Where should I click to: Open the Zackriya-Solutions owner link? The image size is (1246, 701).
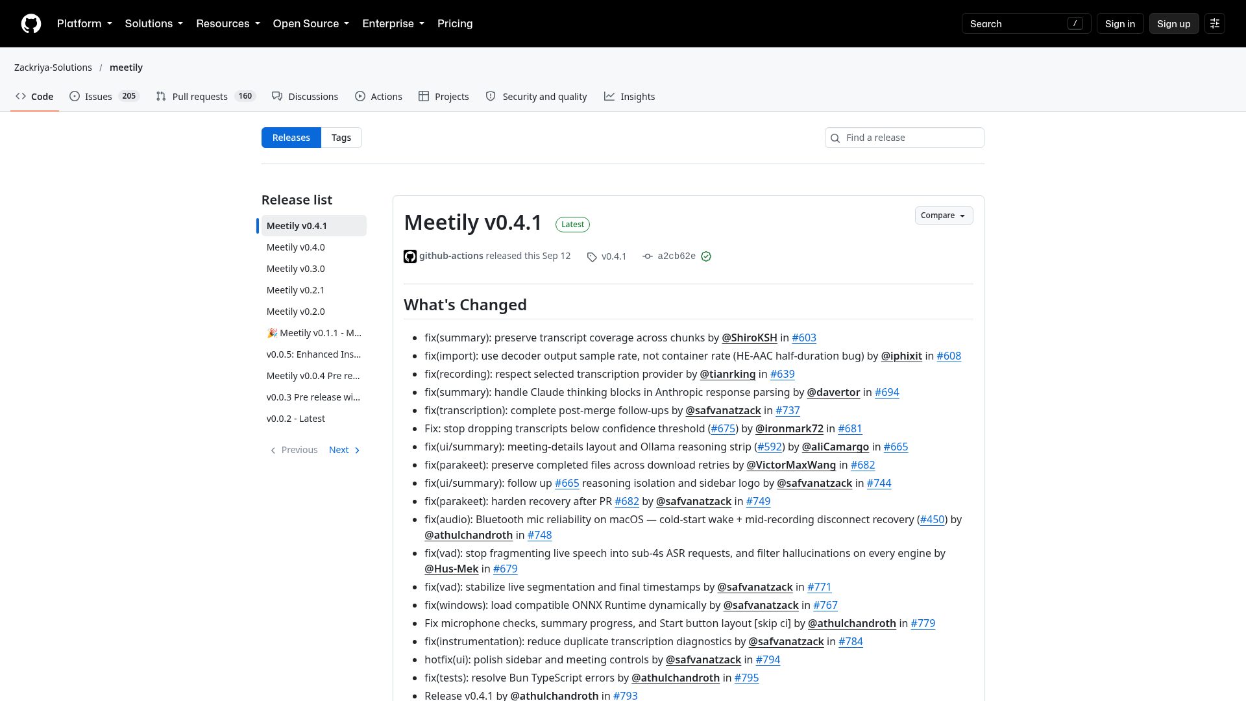pos(53,68)
